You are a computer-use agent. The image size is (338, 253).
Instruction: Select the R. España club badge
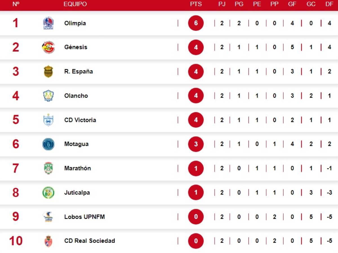click(48, 71)
